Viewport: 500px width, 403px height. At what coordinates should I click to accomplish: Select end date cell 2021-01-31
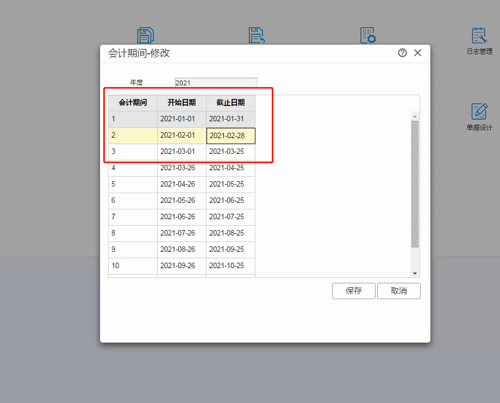(230, 119)
